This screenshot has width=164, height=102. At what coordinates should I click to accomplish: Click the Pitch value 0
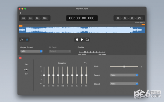pos(141,67)
